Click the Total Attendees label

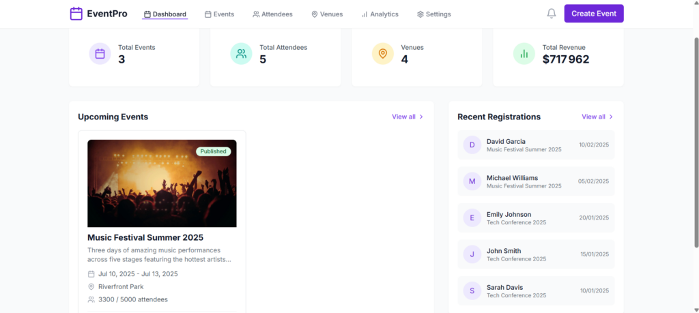[x=283, y=47]
